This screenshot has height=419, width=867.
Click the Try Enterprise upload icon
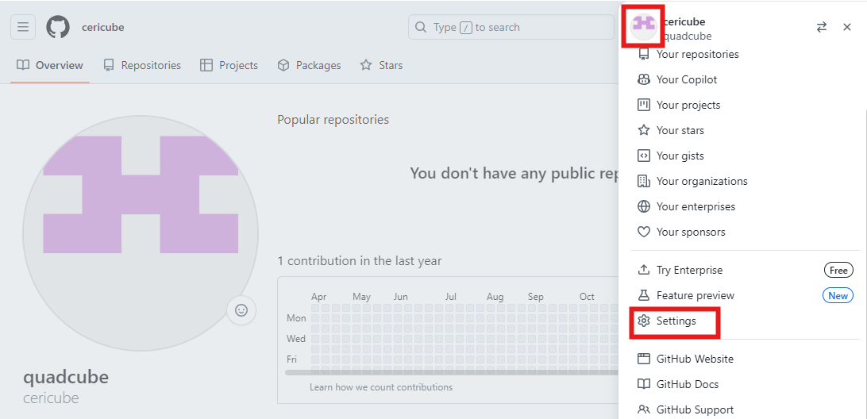pyautogui.click(x=643, y=271)
